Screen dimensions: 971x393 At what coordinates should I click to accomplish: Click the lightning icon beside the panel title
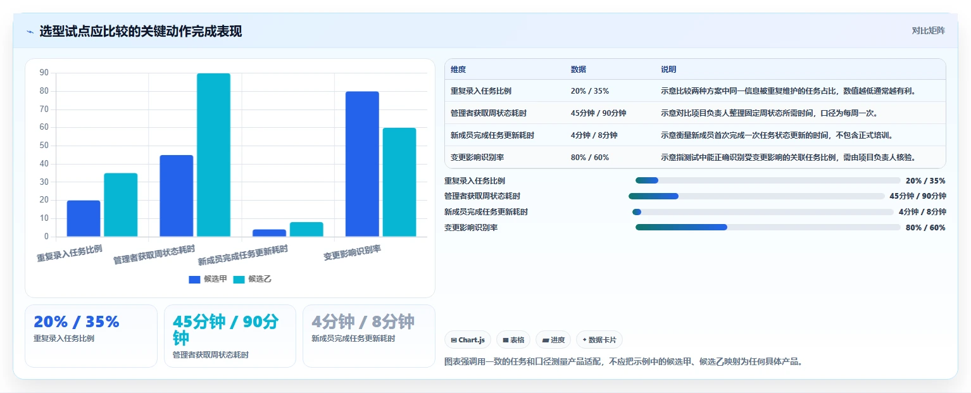coord(30,32)
